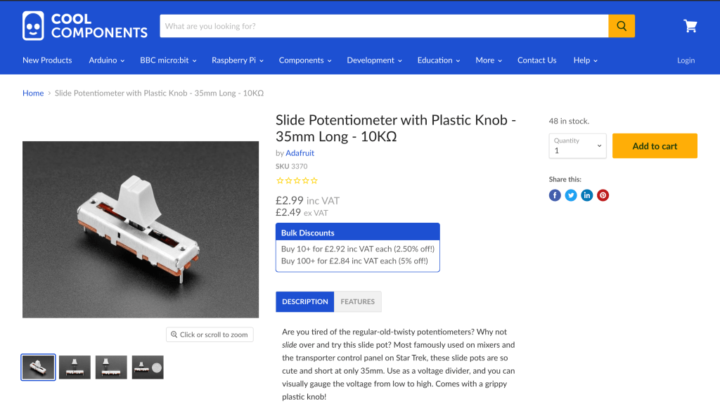Click the shopping cart icon
Screen dimensions: 720x411
click(x=690, y=26)
